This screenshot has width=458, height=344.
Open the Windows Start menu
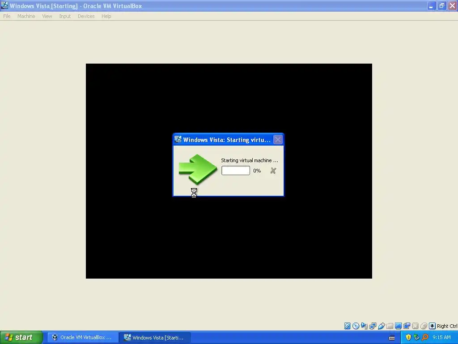21,337
